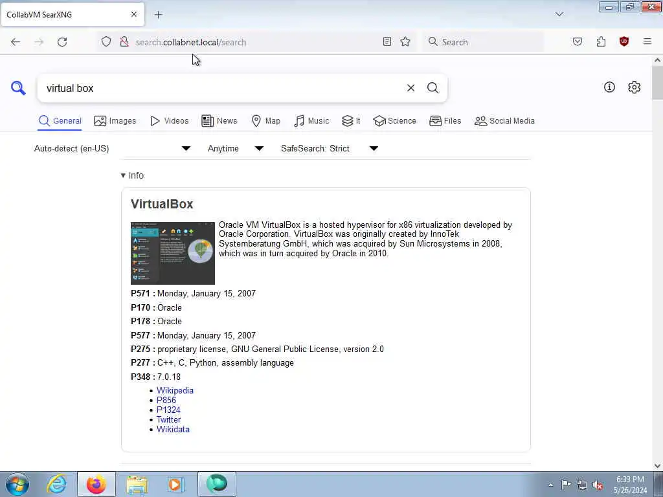Open Windows Explorer from the taskbar
The image size is (663, 497).
click(x=137, y=484)
